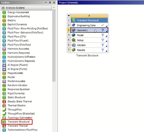144x132 pixels.
Task: Click the Model cell mesh icon
Action: (74, 35)
